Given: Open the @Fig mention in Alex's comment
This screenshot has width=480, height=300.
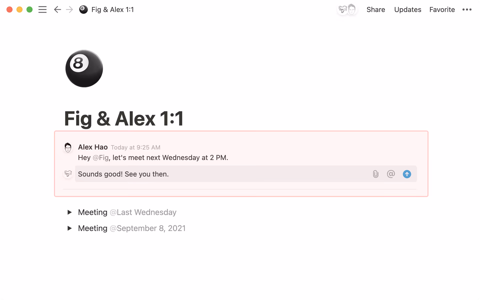Looking at the screenshot, I should tap(100, 158).
